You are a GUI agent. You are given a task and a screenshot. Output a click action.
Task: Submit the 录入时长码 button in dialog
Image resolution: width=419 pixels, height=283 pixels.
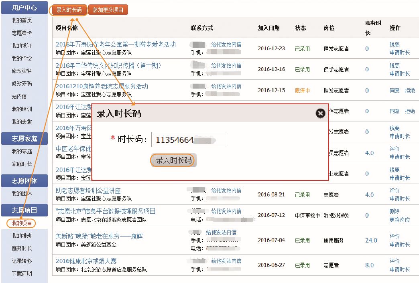(x=174, y=160)
